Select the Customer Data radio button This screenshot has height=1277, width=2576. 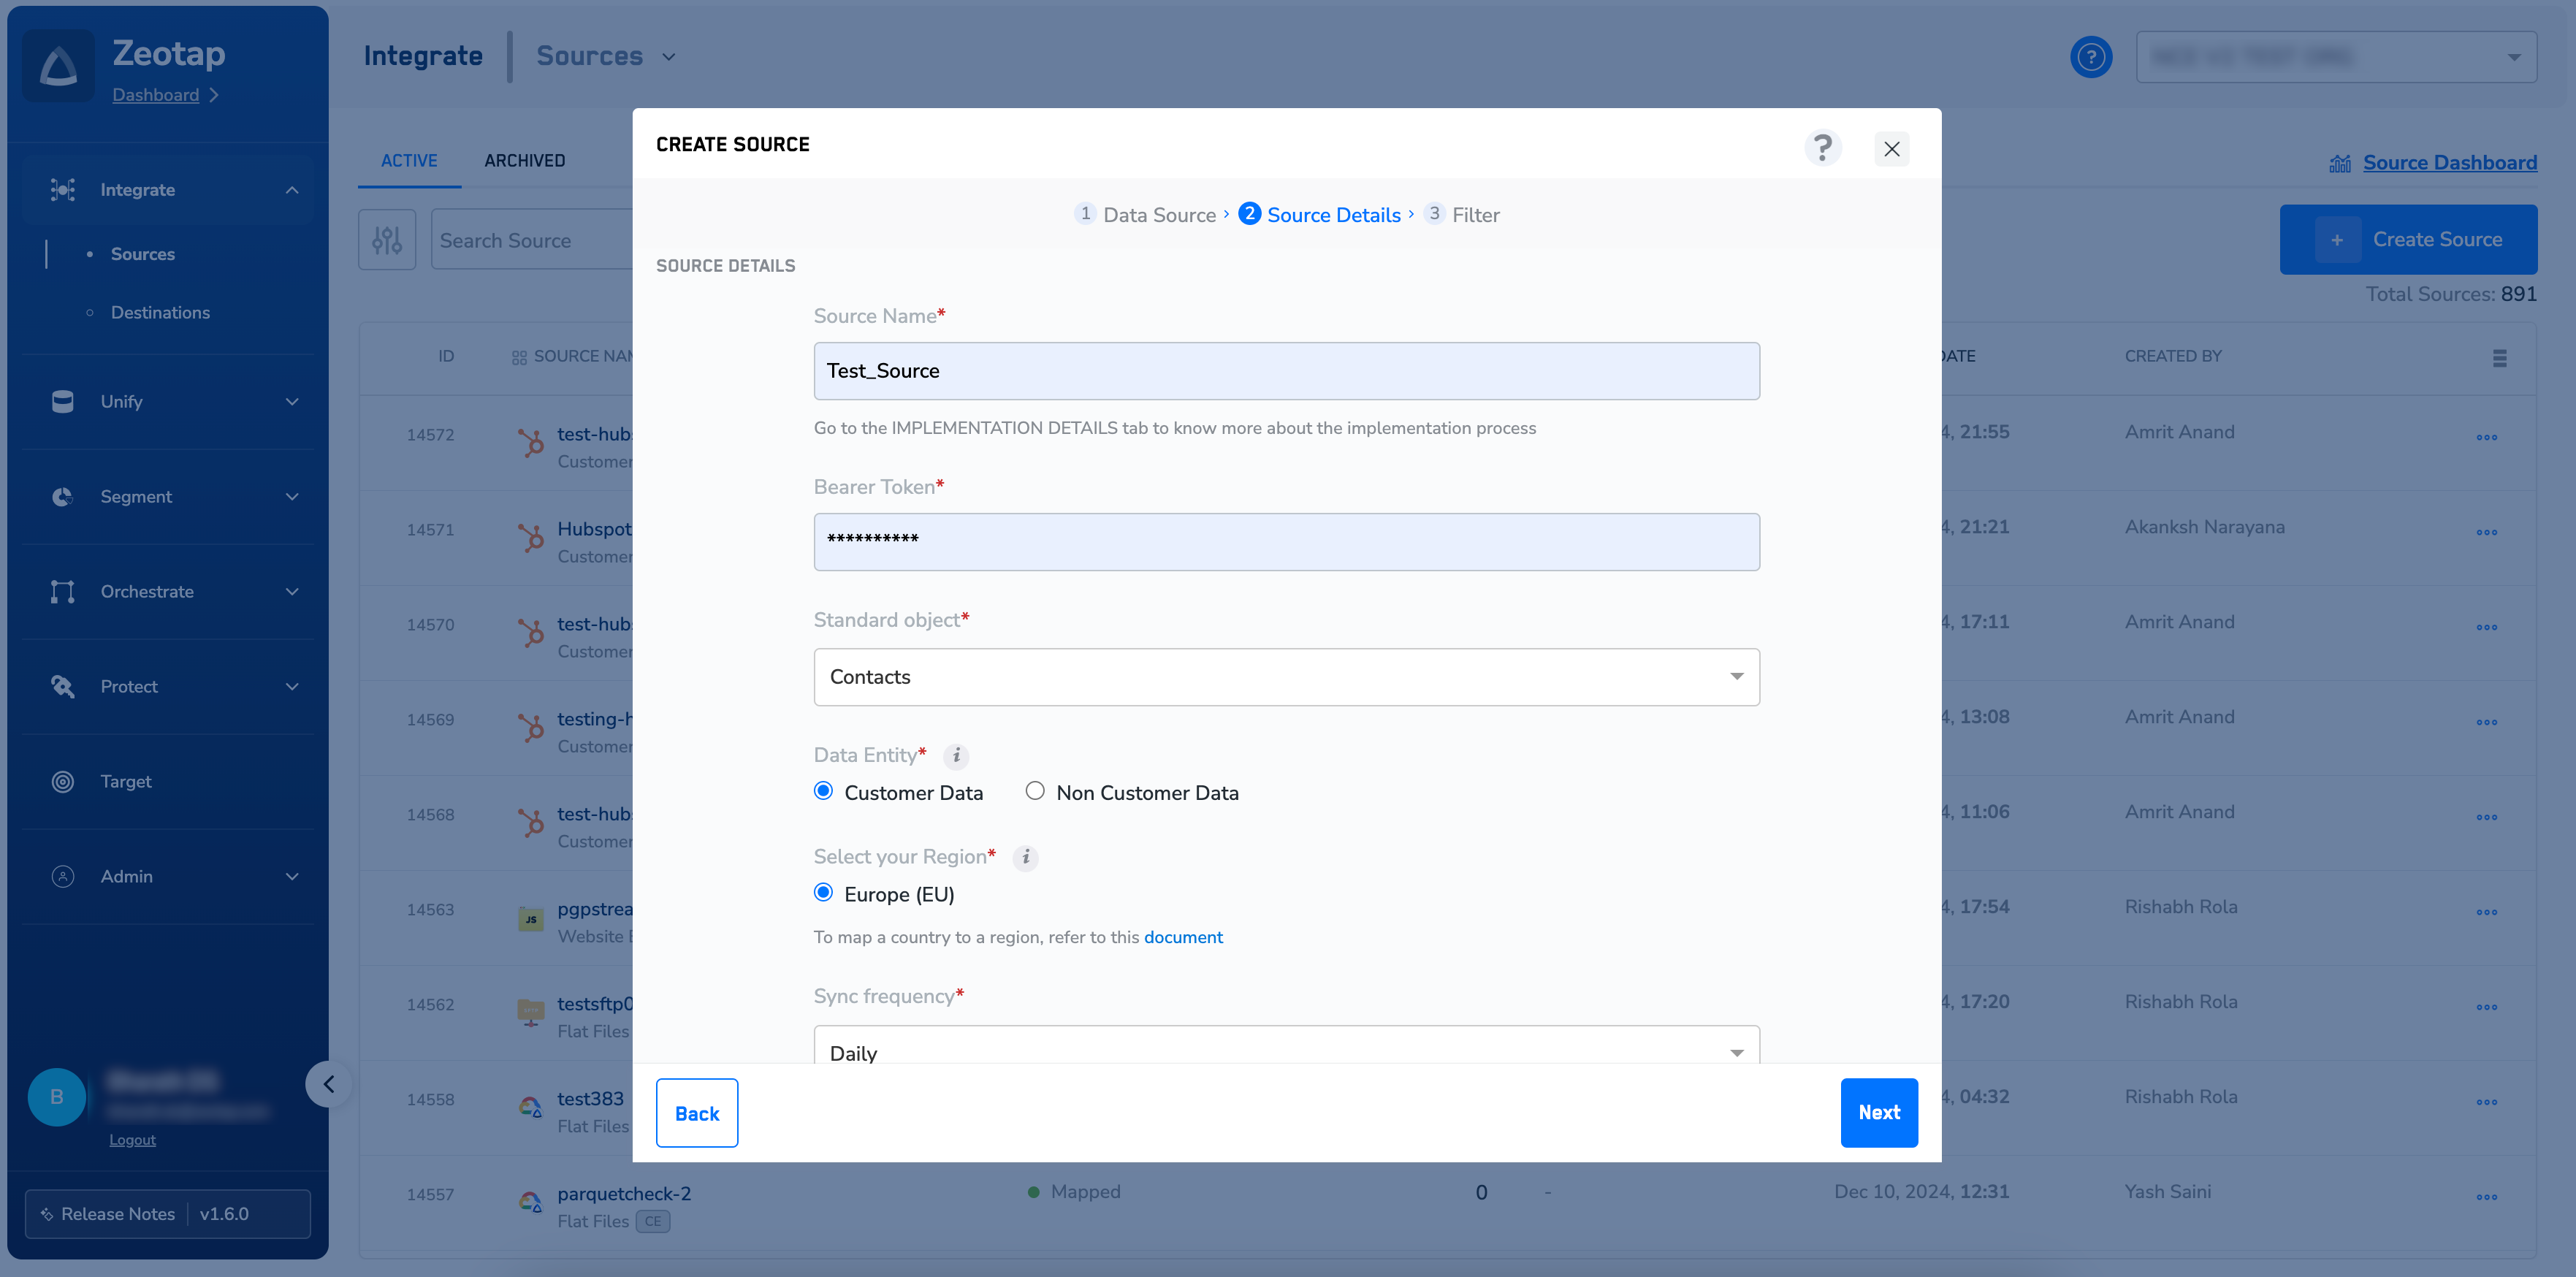point(823,792)
